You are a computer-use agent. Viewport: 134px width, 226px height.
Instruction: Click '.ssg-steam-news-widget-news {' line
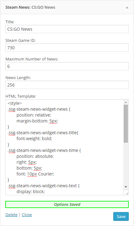[39, 109]
